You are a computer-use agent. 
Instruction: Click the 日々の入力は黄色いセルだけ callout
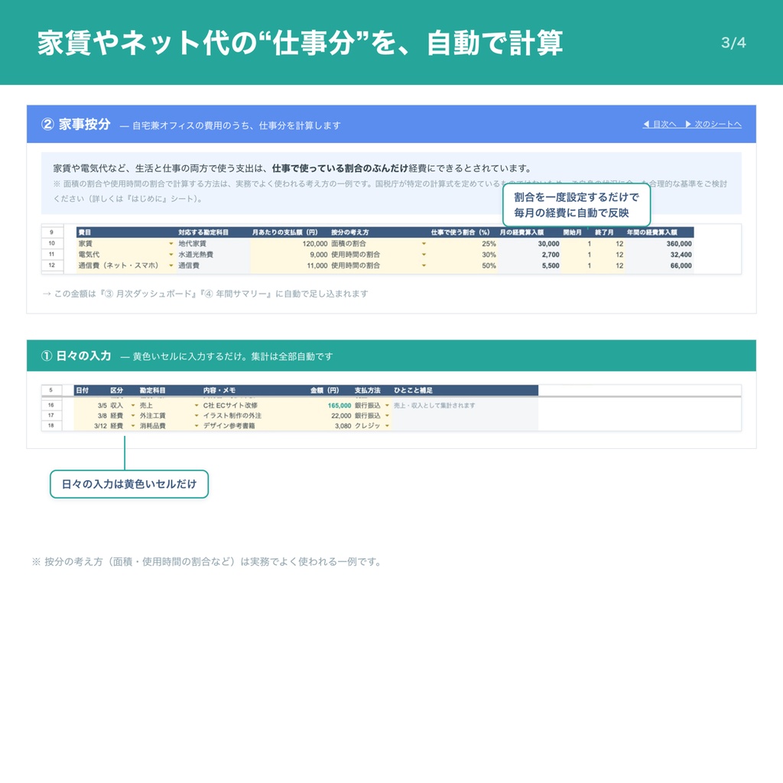128,484
